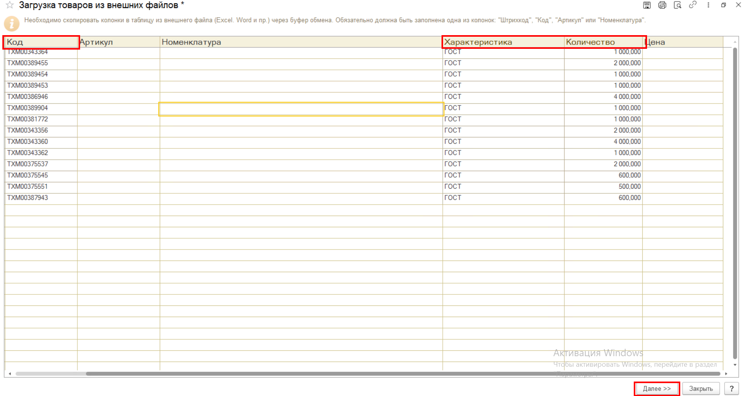The height and width of the screenshot is (396, 742).
Task: Select the Артикул column header
Action: click(119, 42)
